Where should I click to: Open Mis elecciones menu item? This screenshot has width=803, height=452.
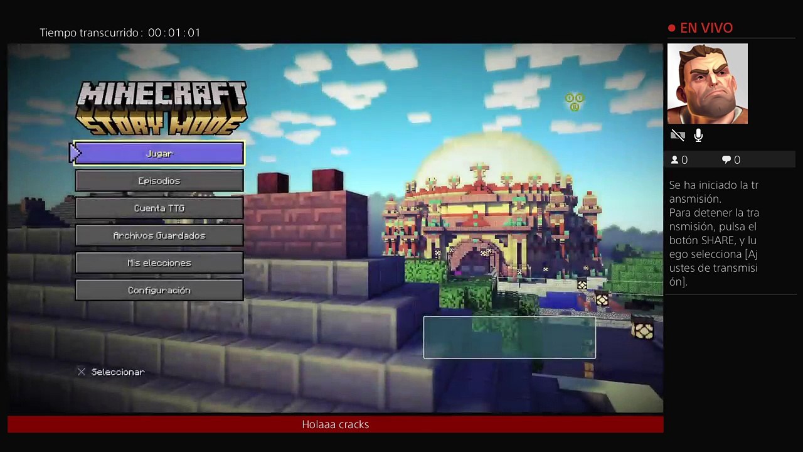tap(159, 263)
